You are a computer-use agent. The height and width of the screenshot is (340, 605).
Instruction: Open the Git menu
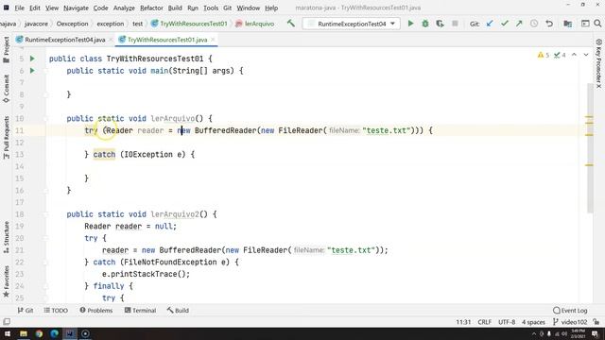click(x=227, y=8)
